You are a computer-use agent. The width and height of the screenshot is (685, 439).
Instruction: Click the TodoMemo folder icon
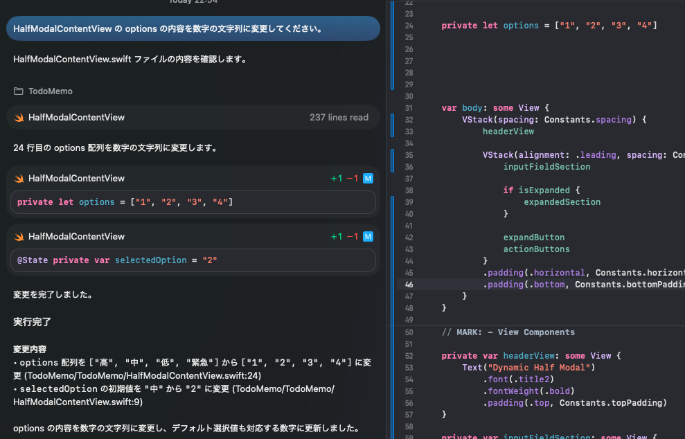pos(18,91)
